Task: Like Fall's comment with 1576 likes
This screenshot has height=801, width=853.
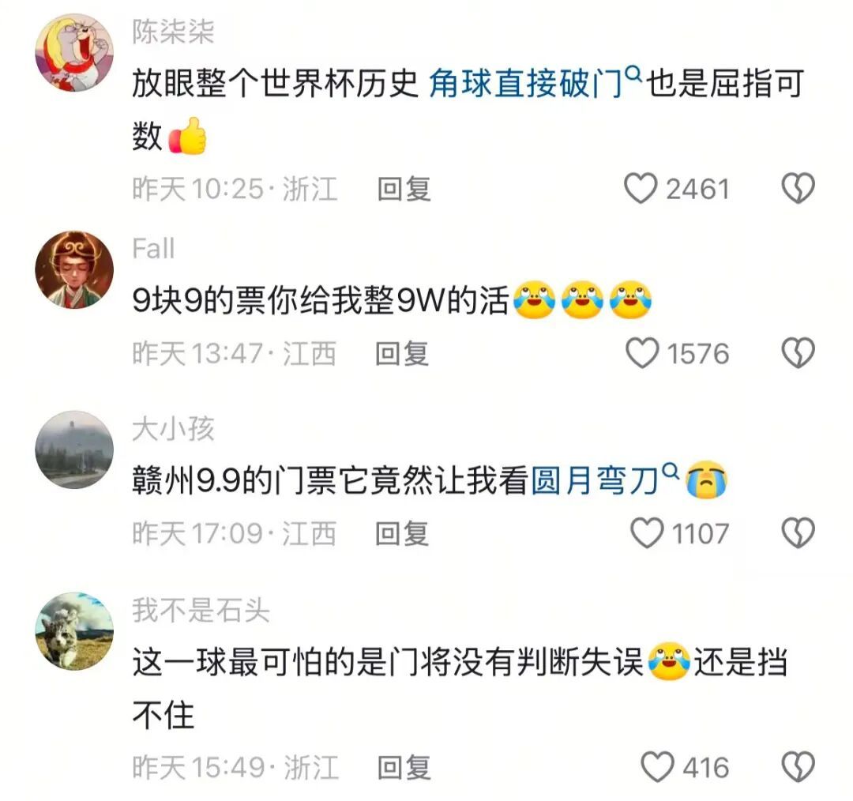Action: 642,352
